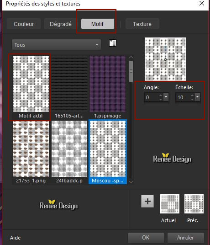This screenshot has height=245, width=210.
Task: Switch to the Couleur tab
Action: point(24,24)
